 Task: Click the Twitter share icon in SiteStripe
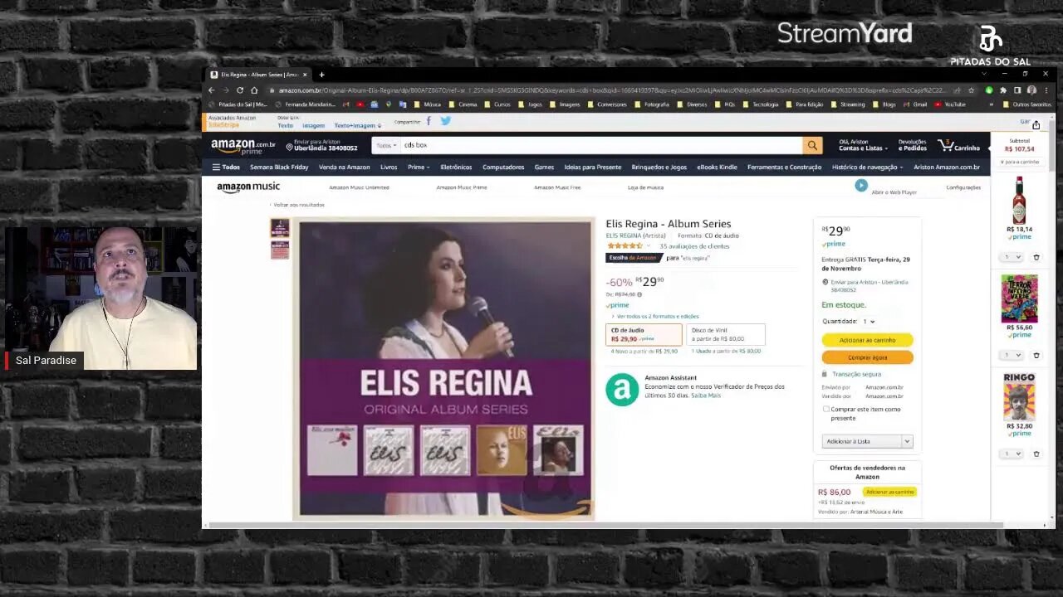point(445,121)
